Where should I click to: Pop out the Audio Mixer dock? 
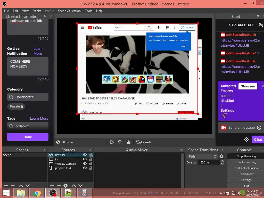(181, 150)
